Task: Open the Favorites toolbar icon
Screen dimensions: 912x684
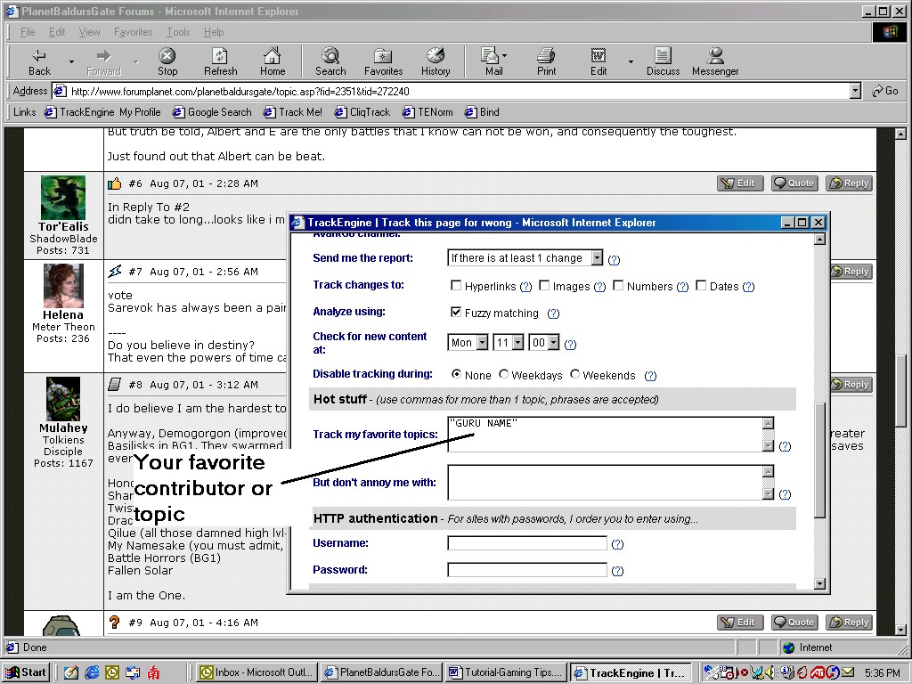Action: 383,56
